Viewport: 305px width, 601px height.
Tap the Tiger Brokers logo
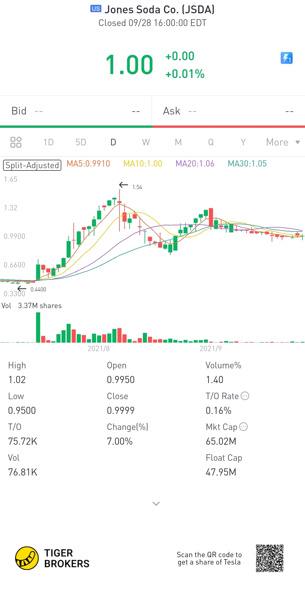52,558
